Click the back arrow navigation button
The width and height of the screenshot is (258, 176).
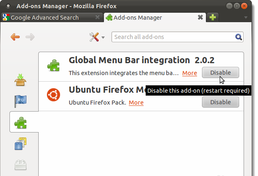point(15,37)
